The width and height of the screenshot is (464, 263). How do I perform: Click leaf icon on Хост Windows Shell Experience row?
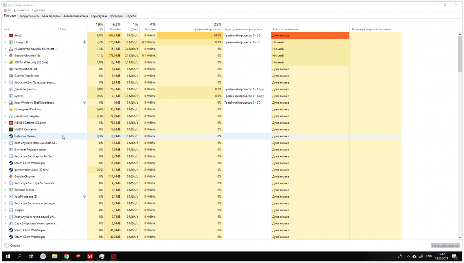click(84, 102)
